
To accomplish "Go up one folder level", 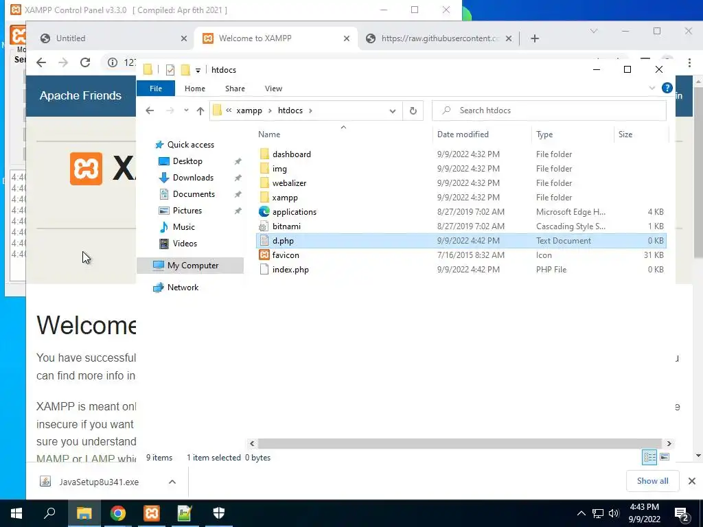I will click(200, 110).
